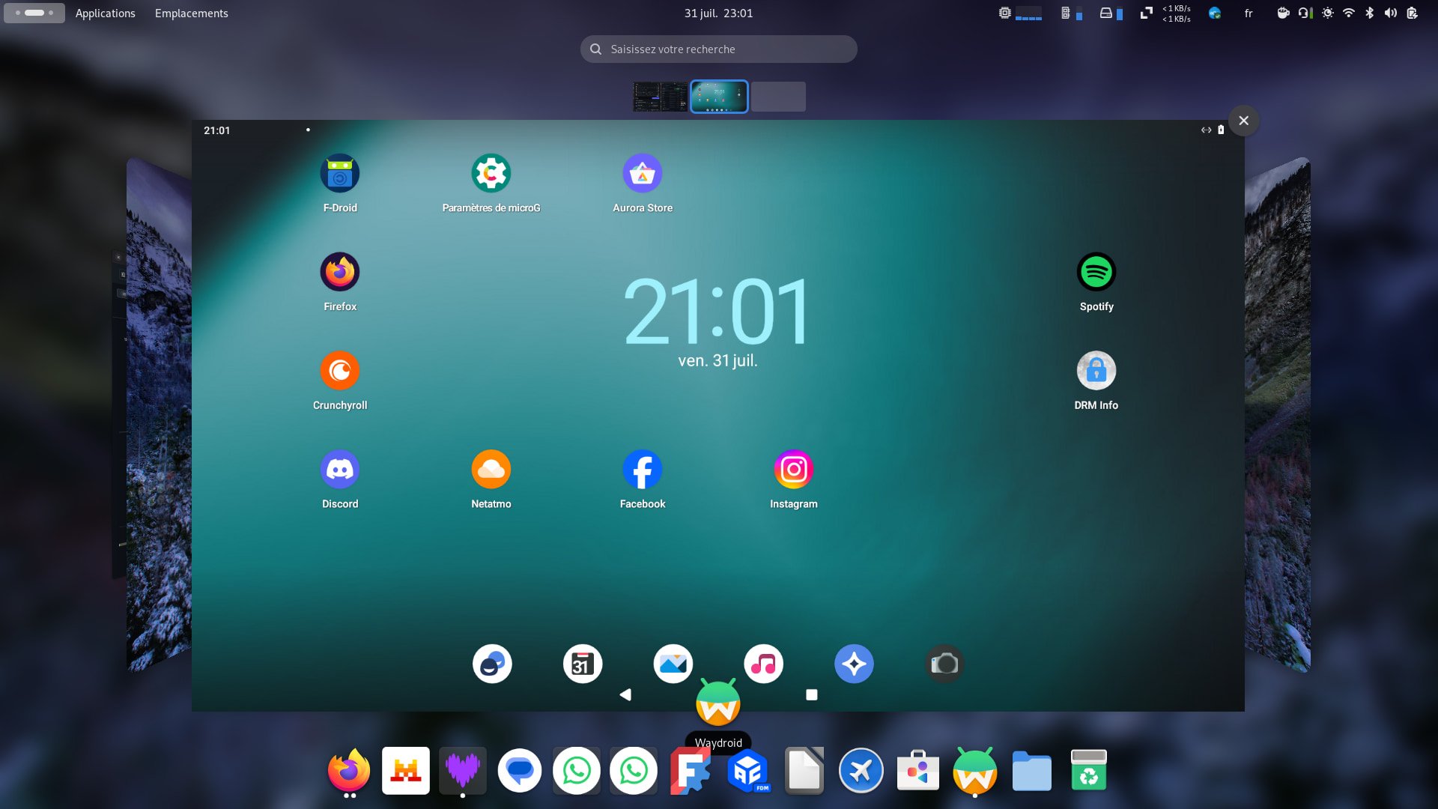Image resolution: width=1438 pixels, height=809 pixels.
Task: Open the FDM download manager
Action: tap(747, 770)
